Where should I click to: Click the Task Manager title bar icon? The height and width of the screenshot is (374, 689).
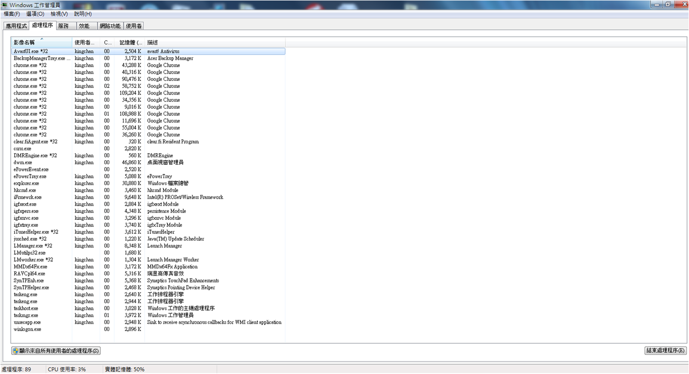5,5
